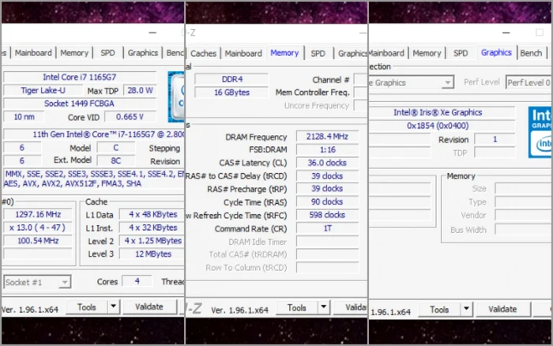Maximize the right CPU-Z window

[x=540, y=33]
